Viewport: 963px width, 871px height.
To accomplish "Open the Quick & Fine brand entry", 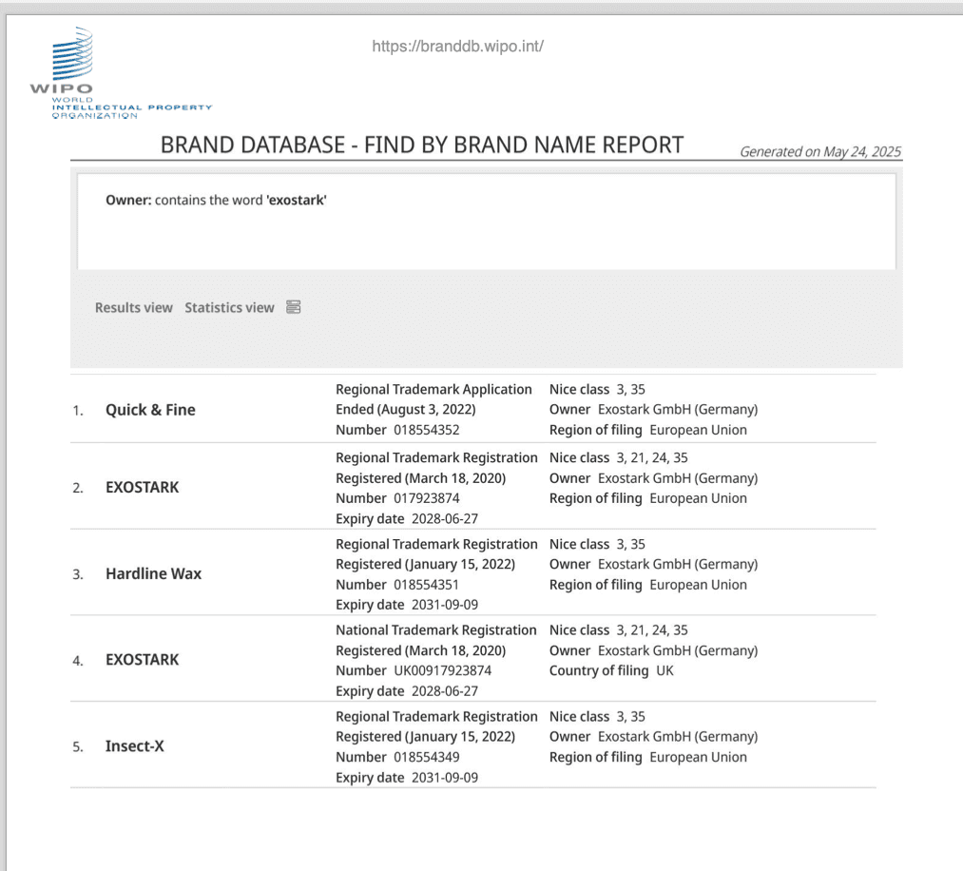I will coord(150,410).
